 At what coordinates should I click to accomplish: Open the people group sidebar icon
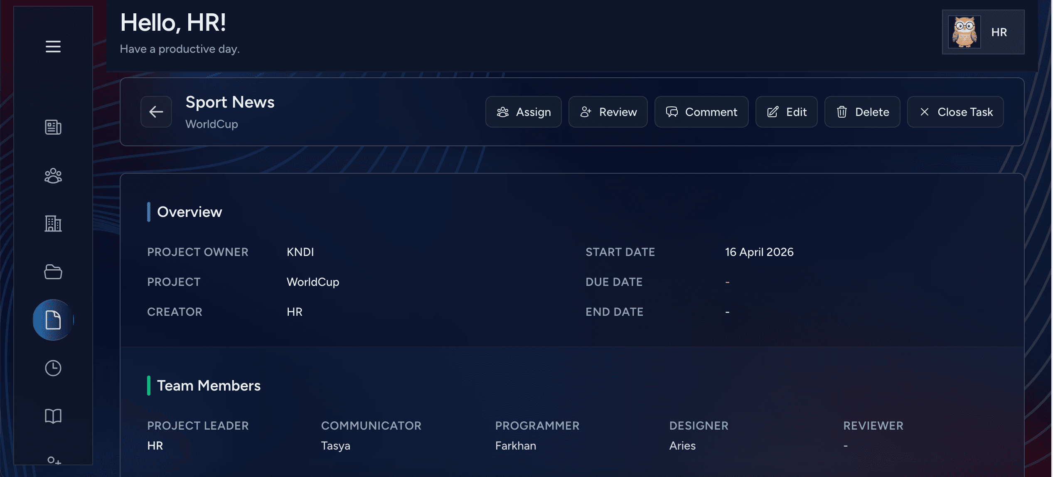click(53, 176)
